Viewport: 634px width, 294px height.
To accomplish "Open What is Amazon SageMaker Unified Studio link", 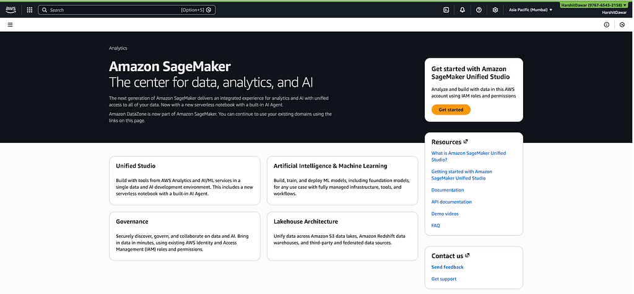I will 469,156.
